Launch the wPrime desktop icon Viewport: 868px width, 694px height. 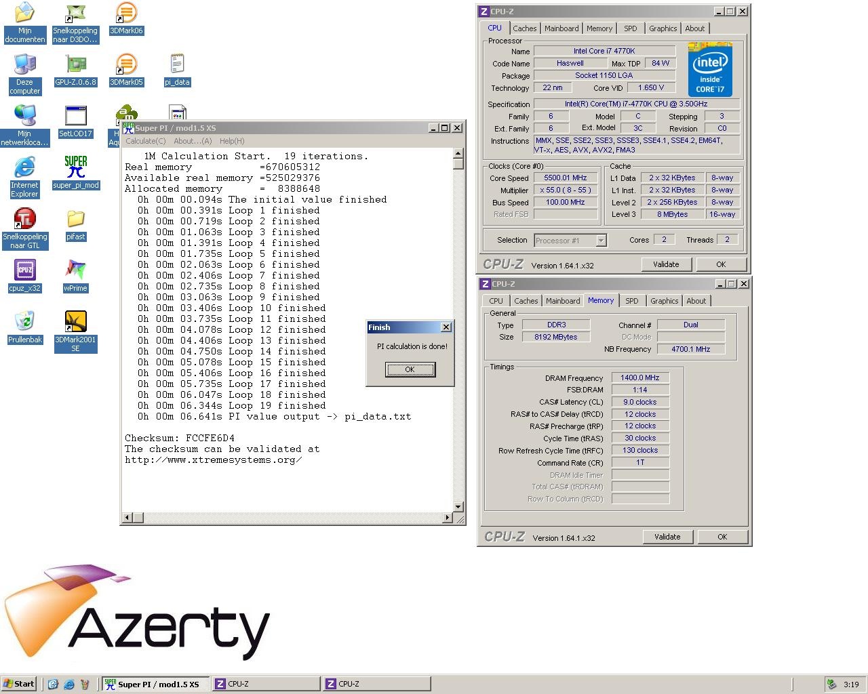click(75, 276)
